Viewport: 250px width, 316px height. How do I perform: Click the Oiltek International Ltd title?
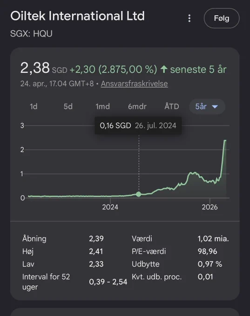(78, 16)
